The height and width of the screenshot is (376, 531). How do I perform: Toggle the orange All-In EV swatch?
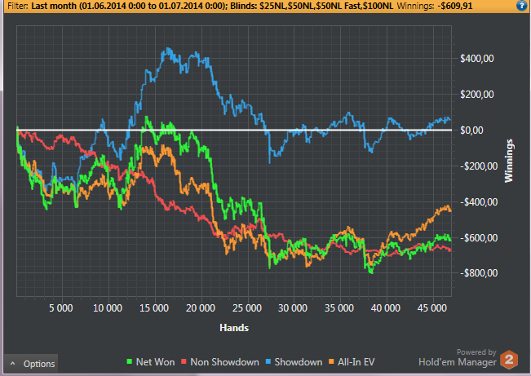tap(331, 362)
